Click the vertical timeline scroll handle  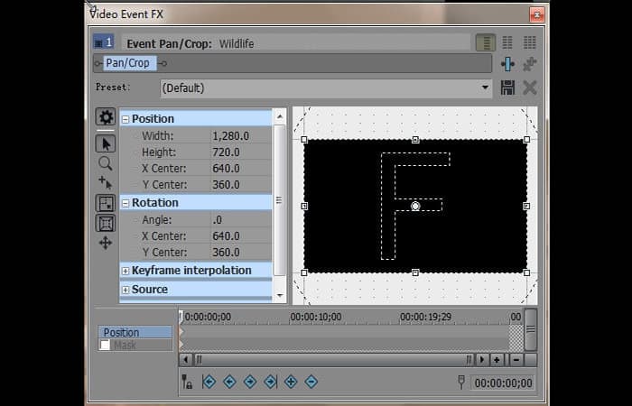coord(531,329)
